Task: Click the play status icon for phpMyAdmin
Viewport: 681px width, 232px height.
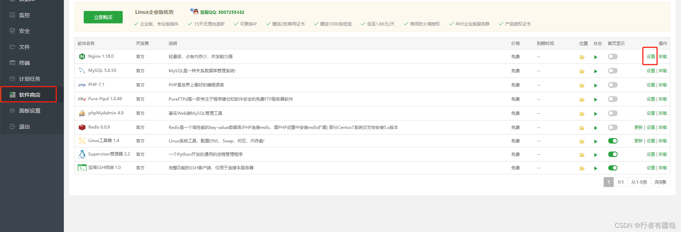Action: click(596, 114)
